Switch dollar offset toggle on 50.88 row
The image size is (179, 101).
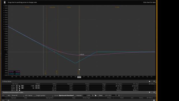pyautogui.click(x=22, y=88)
